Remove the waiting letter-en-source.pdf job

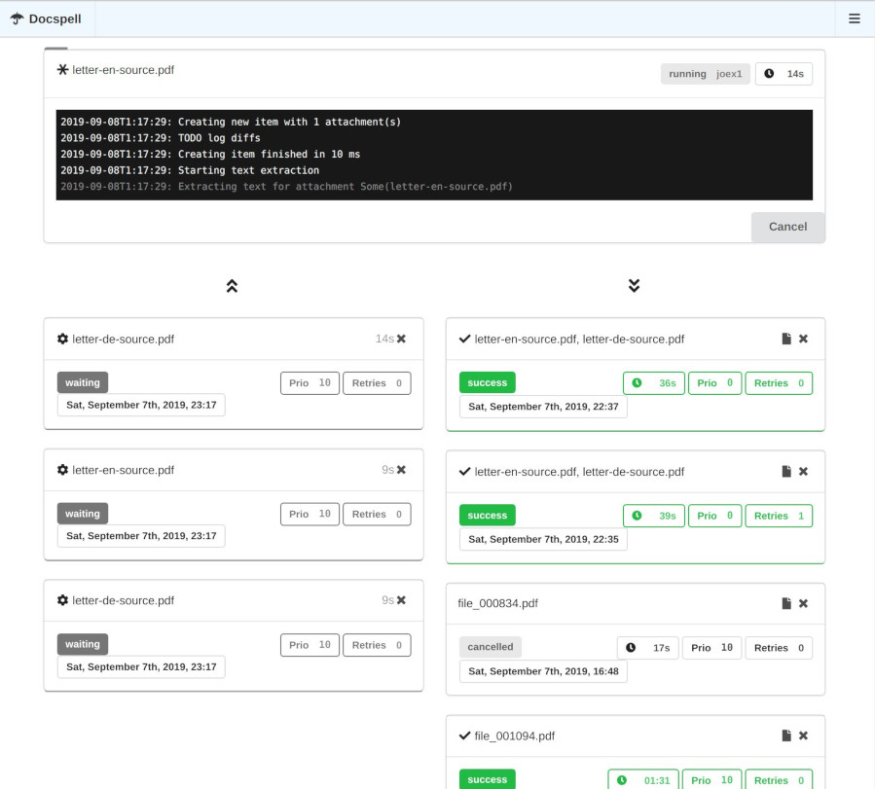[401, 470]
